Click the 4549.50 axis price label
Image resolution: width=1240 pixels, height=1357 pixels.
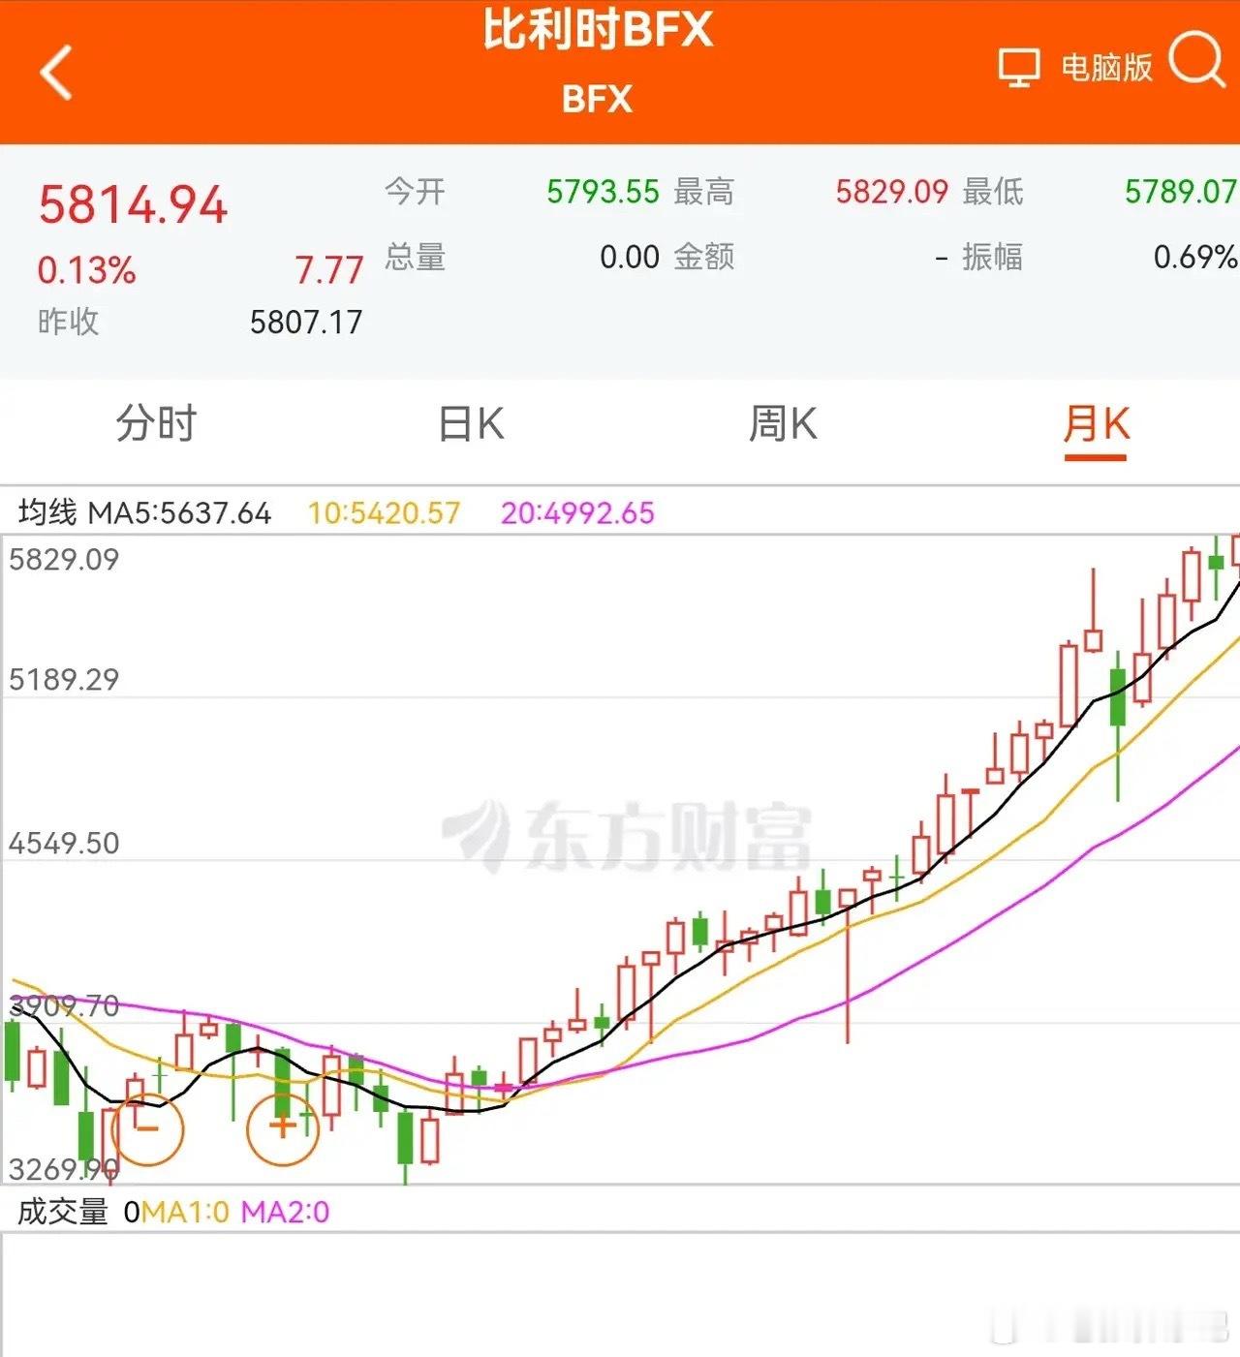click(x=64, y=843)
